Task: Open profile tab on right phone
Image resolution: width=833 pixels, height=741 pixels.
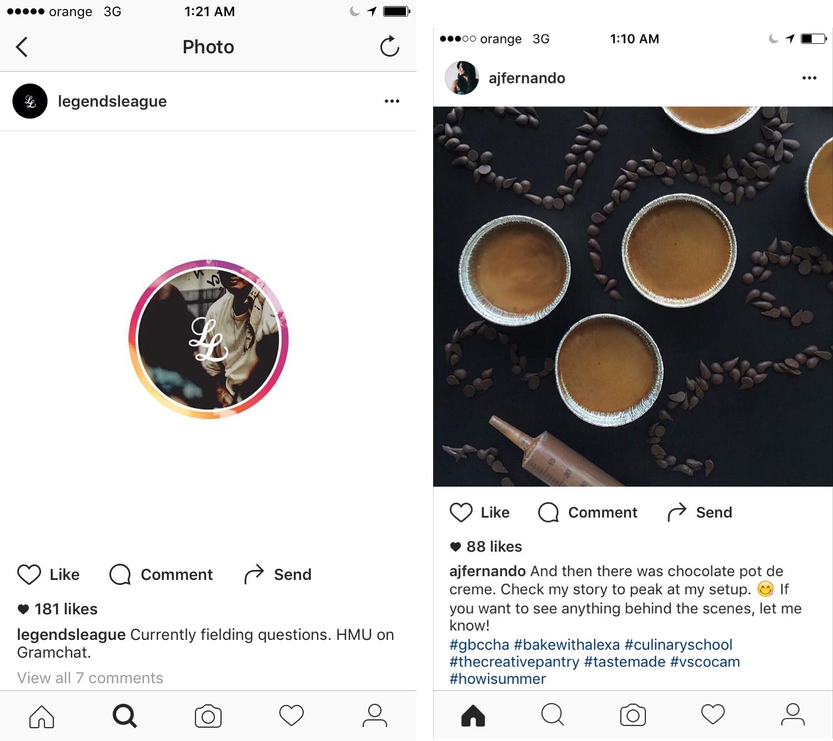Action: [x=793, y=715]
